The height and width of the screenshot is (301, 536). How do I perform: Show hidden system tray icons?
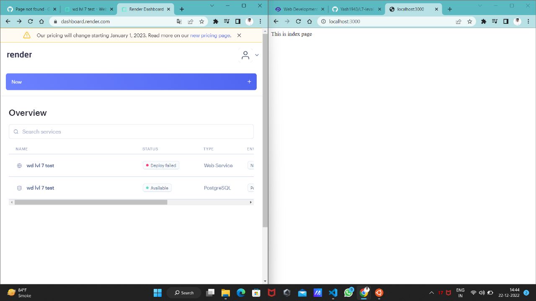(x=431, y=293)
